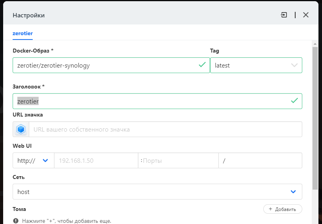Open the http:// protocol dropdown
This screenshot has width=322, height=224.
coord(33,160)
